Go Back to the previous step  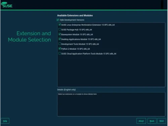point(152,121)
